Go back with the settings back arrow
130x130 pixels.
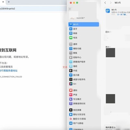tap(105, 3)
